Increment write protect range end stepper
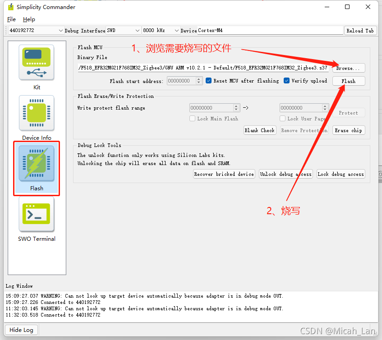The width and height of the screenshot is (382, 340). pyautogui.click(x=325, y=106)
